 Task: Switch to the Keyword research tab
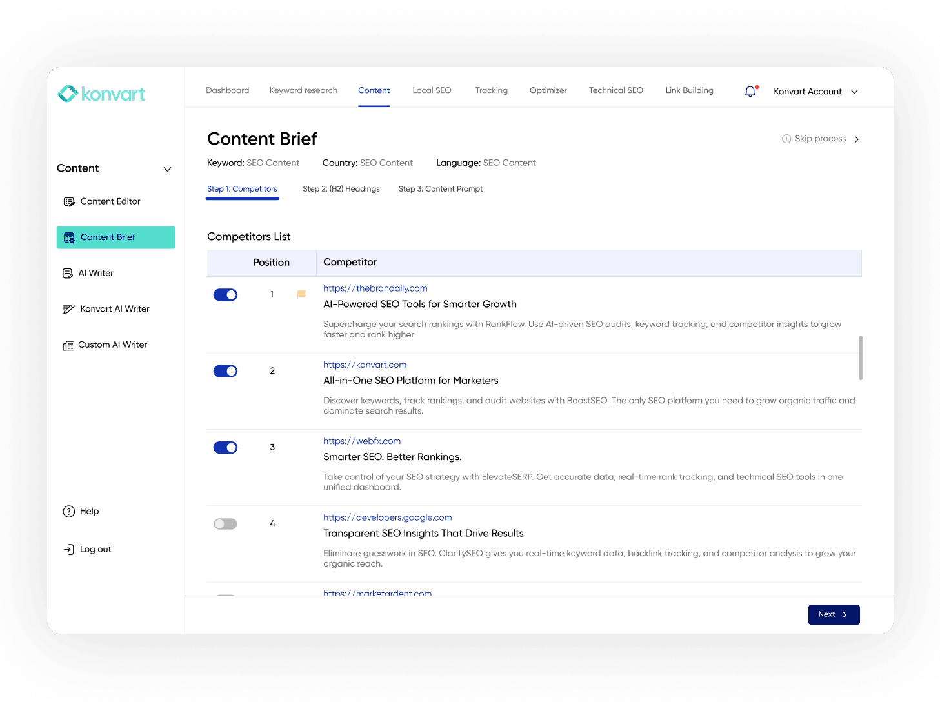tap(303, 90)
